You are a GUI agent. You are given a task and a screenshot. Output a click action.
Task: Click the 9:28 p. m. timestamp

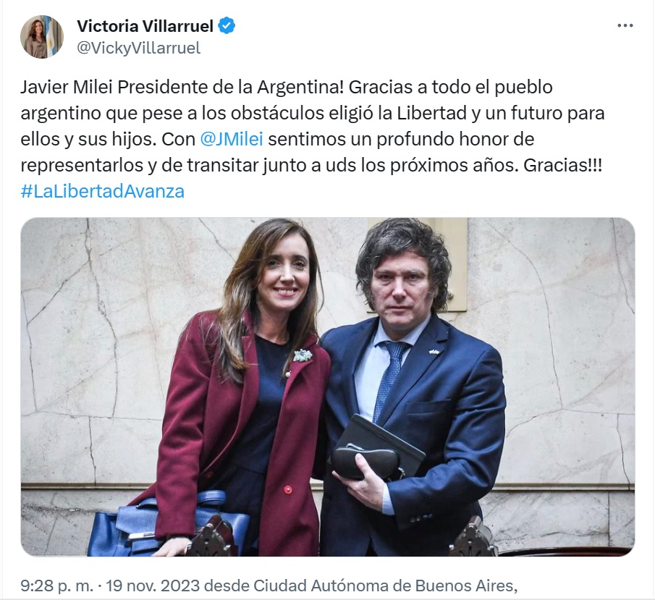tap(56, 586)
